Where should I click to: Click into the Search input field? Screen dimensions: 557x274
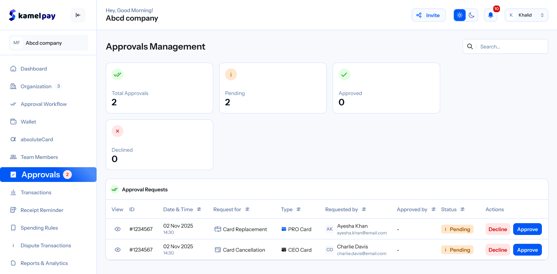pos(511,46)
